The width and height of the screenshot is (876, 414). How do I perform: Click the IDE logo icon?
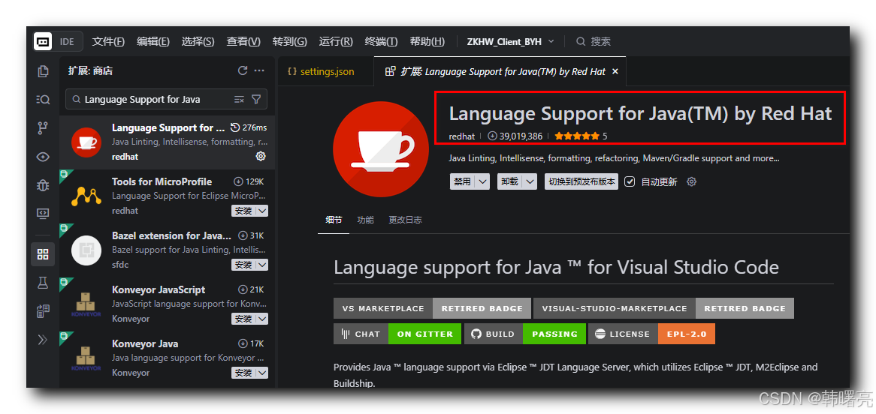[43, 41]
